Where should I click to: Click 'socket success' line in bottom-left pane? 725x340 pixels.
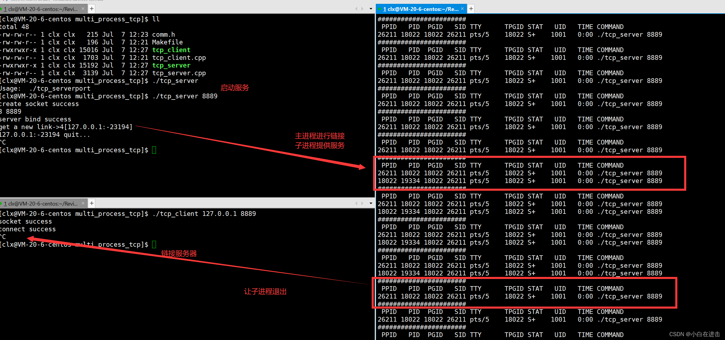tap(26, 221)
